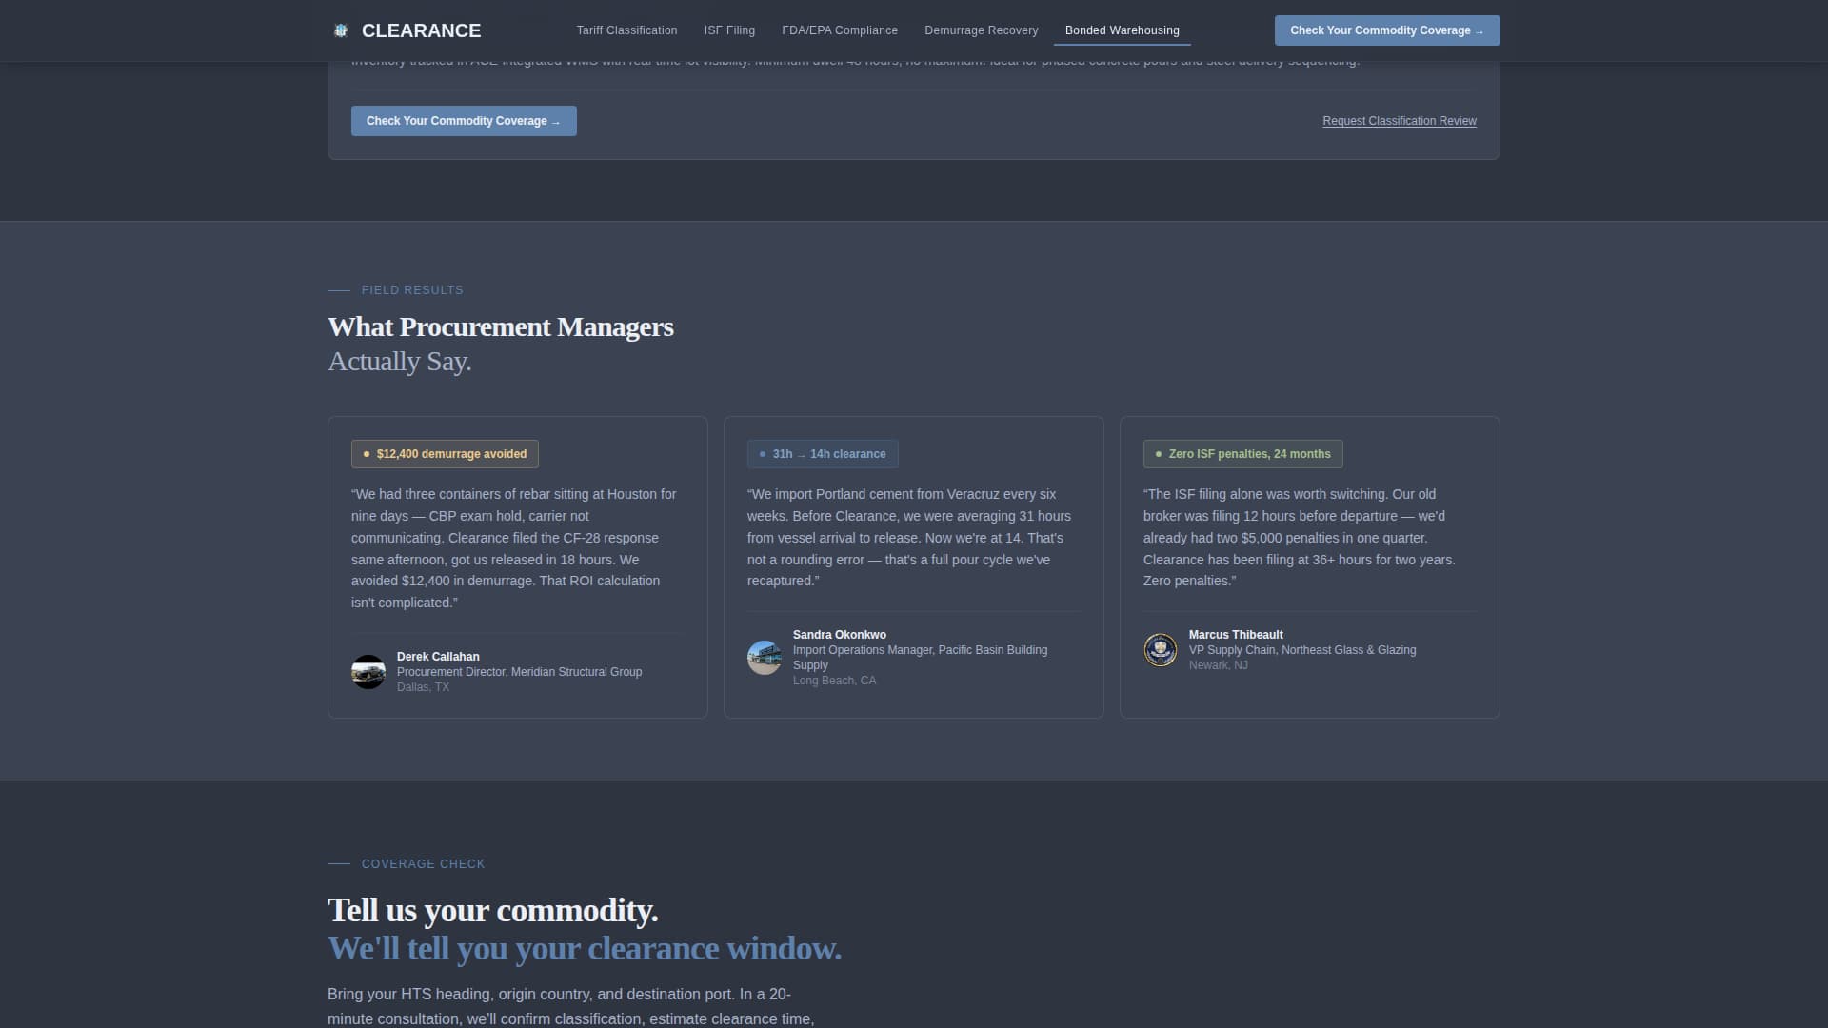
Task: Open the Tariff Classification nav item
Action: [626, 30]
